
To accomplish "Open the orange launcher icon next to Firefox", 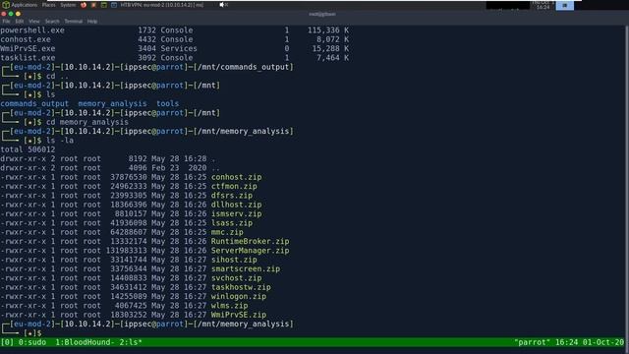I will coord(93,5).
